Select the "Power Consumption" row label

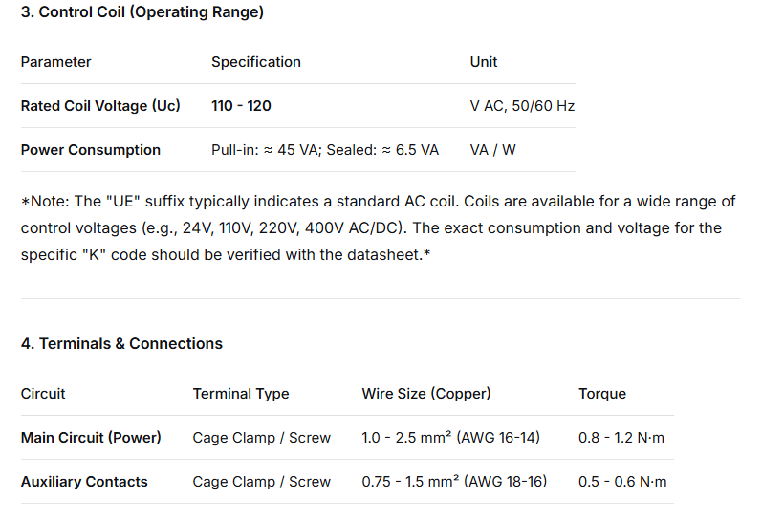point(91,150)
